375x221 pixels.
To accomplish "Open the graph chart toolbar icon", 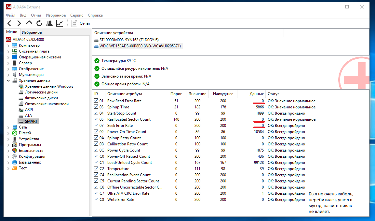I will (x=60, y=23).
